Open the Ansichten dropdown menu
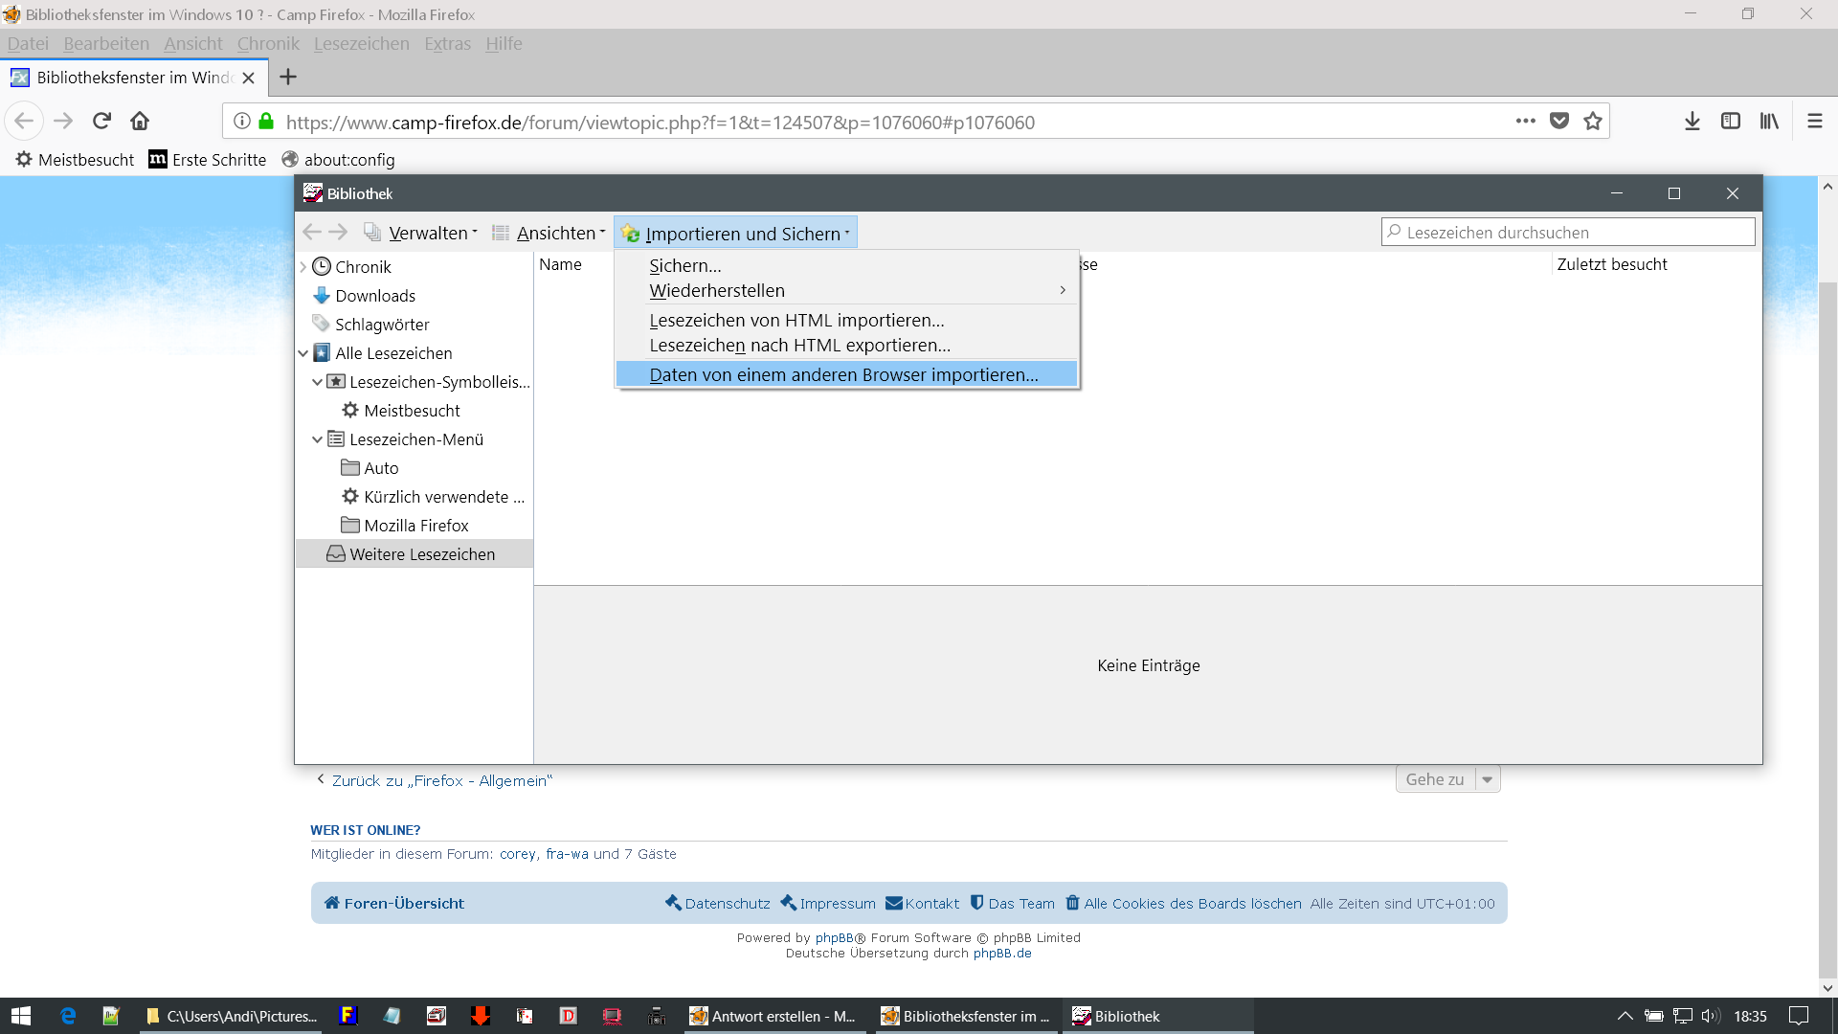1838x1034 pixels. 559,233
